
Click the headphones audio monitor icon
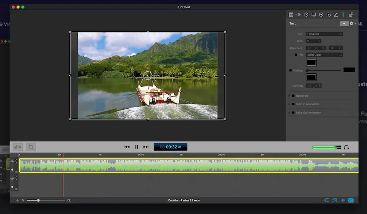pyautogui.click(x=347, y=147)
